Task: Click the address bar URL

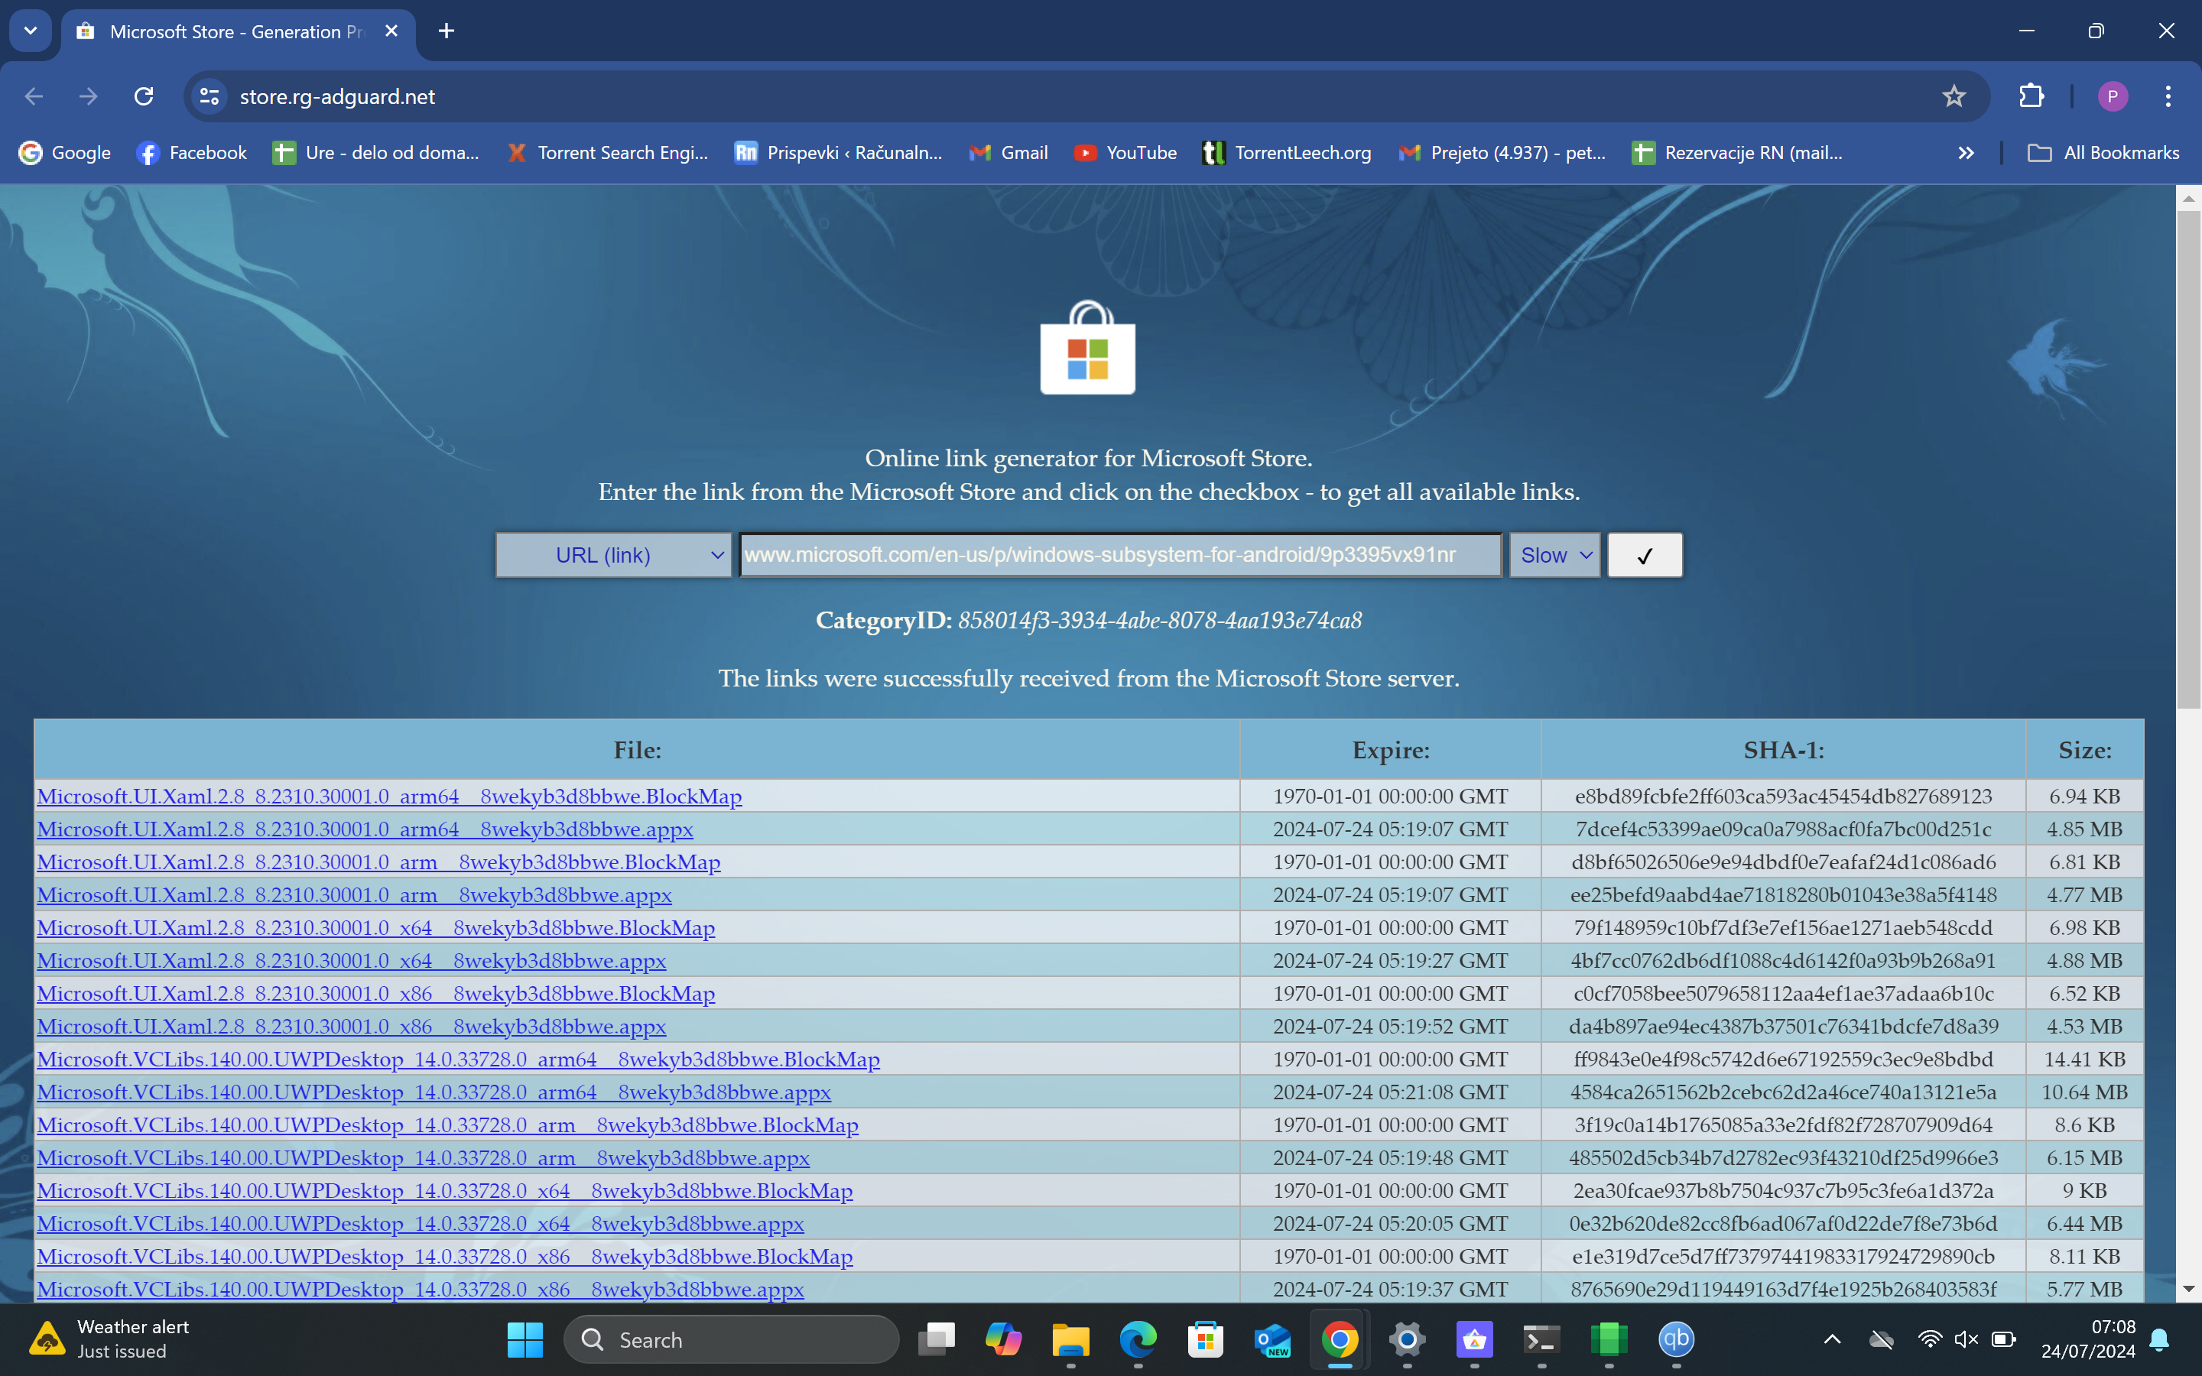Action: (338, 96)
